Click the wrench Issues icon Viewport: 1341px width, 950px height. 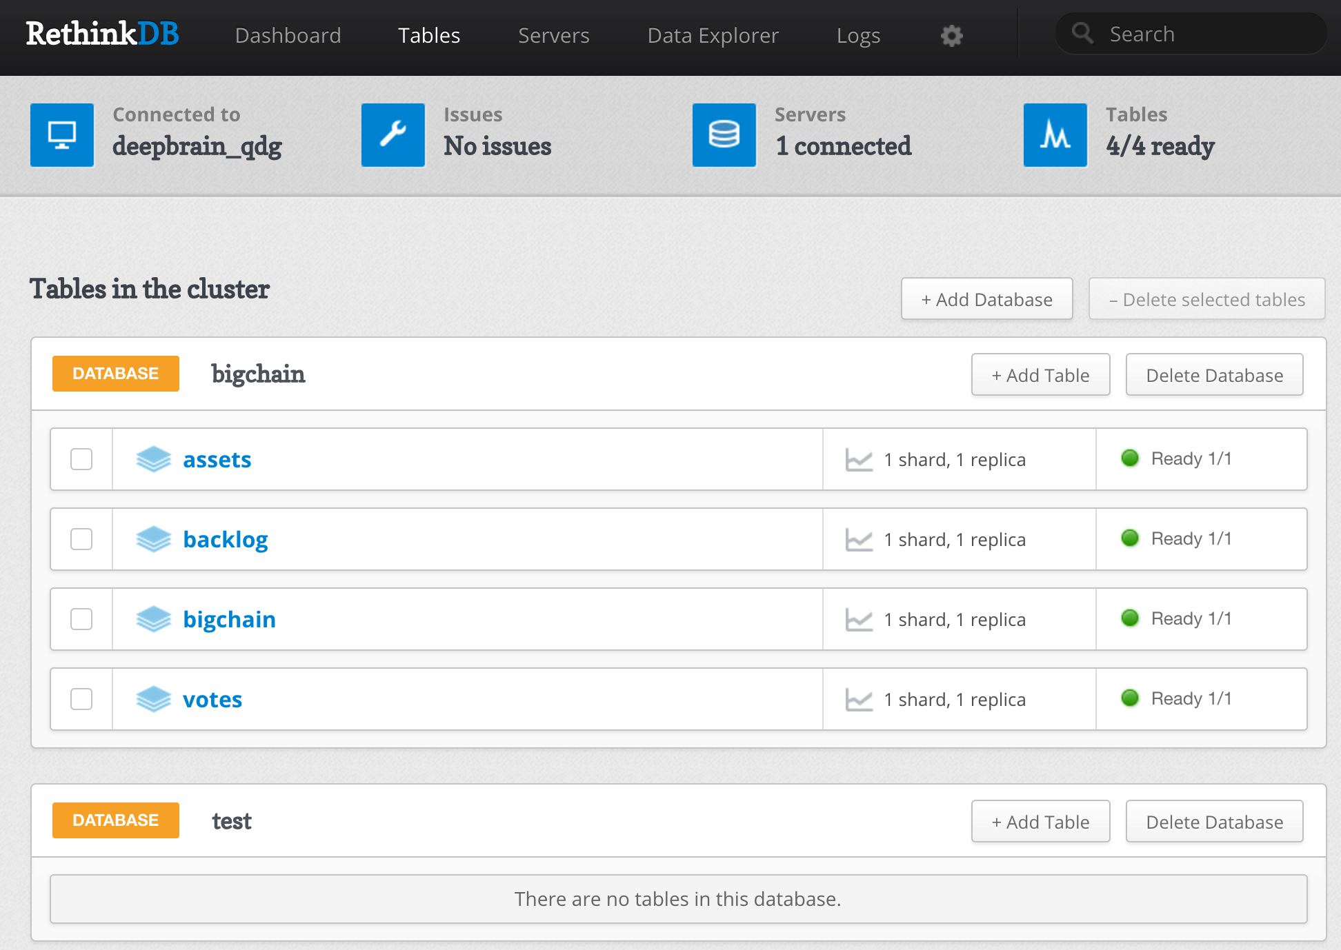point(393,135)
